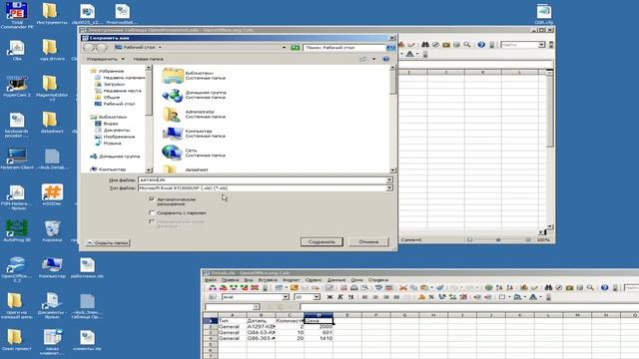Refresh the folder view in save dialog
The height and width of the screenshot is (359, 639).
point(296,48)
